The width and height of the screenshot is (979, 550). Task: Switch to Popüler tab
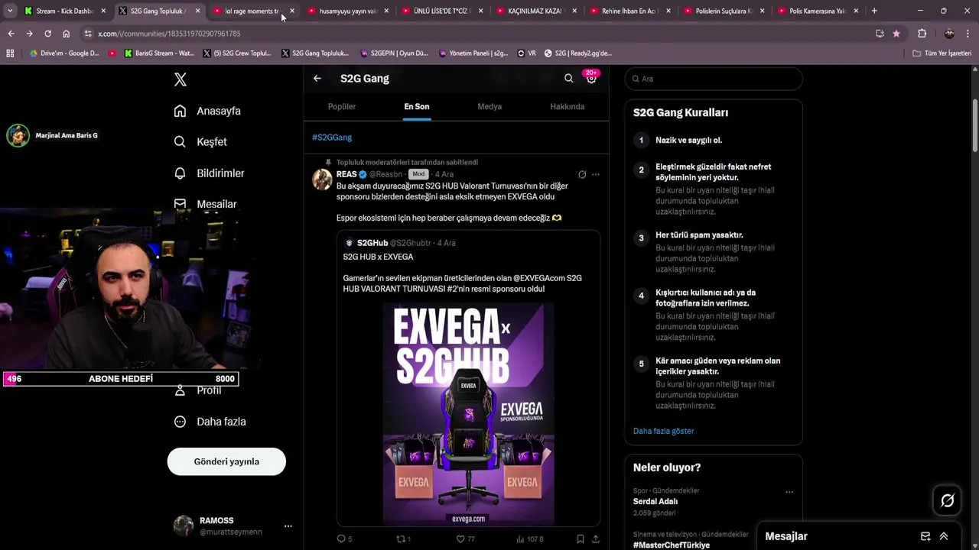342,107
